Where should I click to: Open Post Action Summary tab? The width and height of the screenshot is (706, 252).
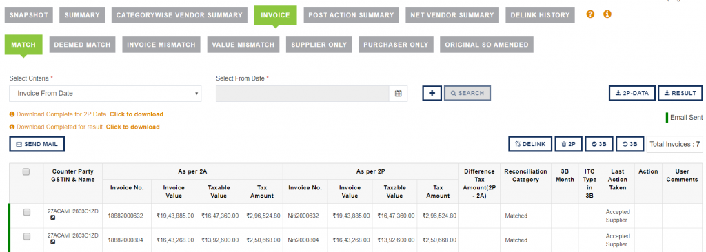click(351, 15)
